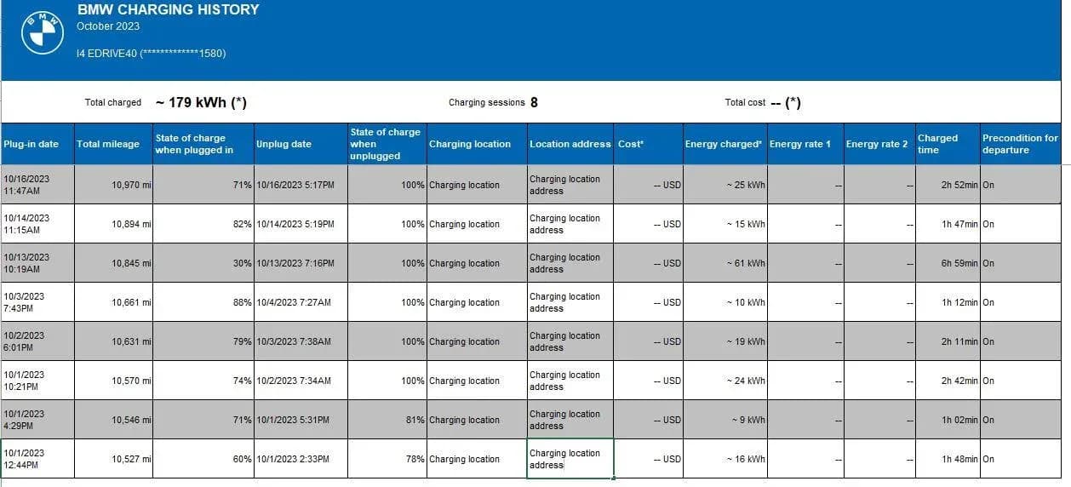Select the BMW CHARGING HISTORY title
1071x487 pixels.
(x=169, y=10)
